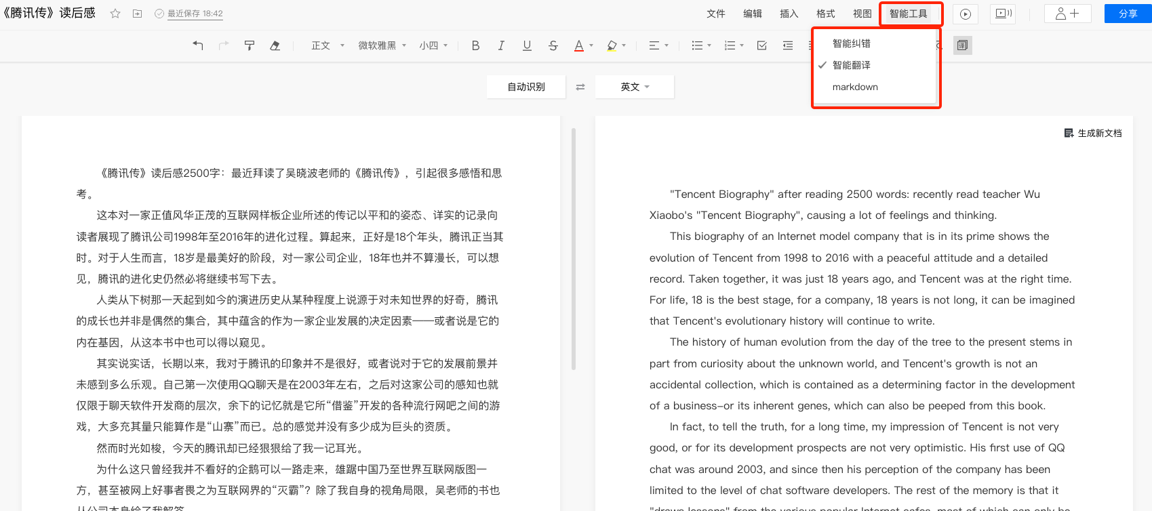Insert a checkbox task item
Viewport: 1152px width, 511px height.
click(x=762, y=45)
